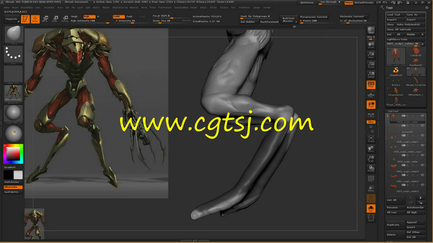Click the Save As button
The height and width of the screenshot is (243, 433).
[x=415, y=15]
